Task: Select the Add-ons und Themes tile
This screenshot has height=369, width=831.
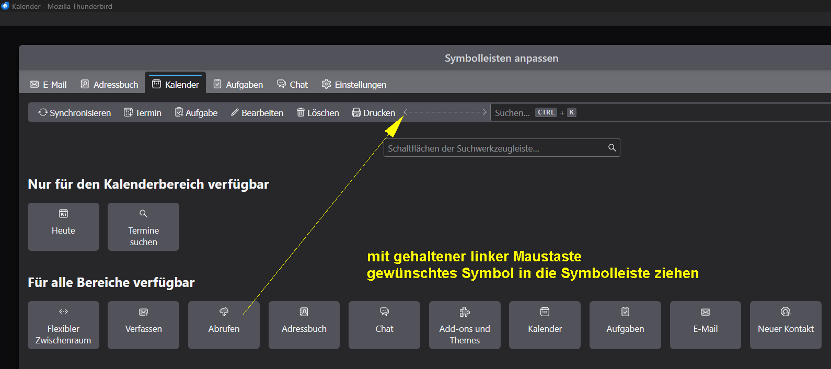Action: click(x=465, y=325)
